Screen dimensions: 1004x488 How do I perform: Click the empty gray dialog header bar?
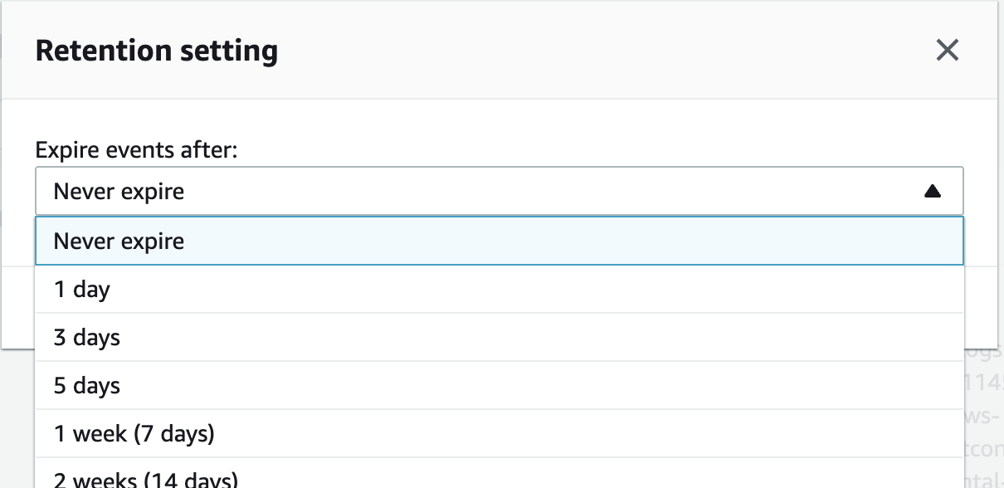pos(581,51)
